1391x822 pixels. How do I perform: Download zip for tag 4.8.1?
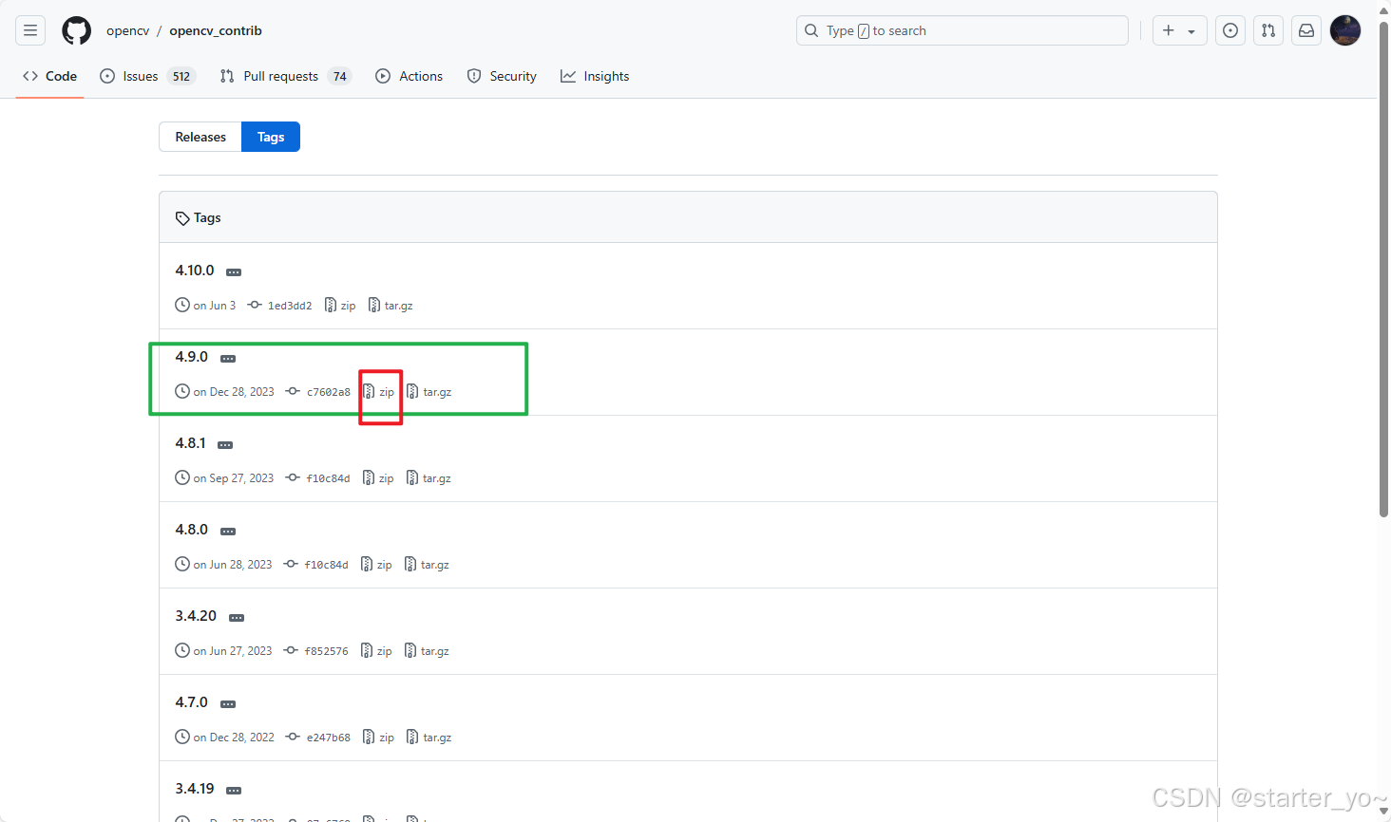(x=378, y=478)
